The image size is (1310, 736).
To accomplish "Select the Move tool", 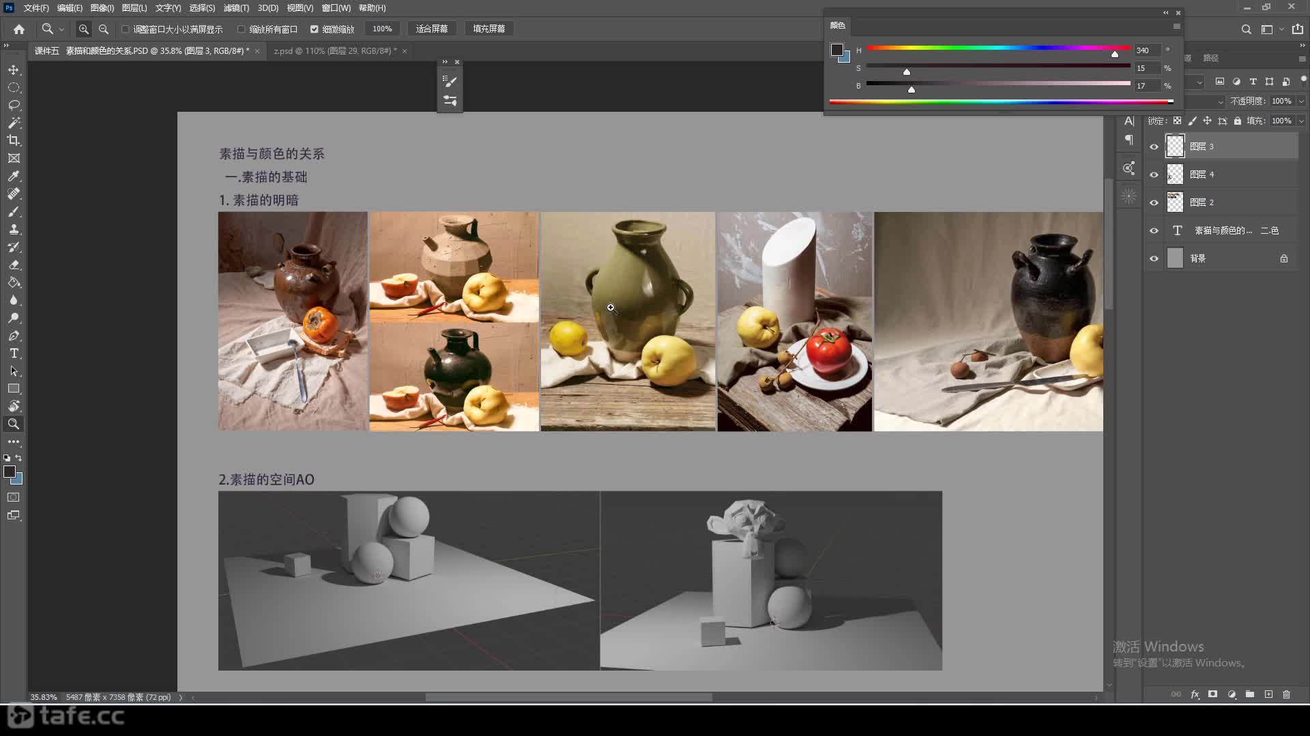I will pos(14,70).
